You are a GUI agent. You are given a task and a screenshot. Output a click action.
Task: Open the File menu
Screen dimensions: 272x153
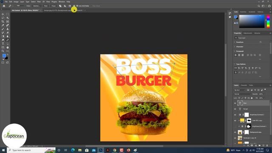[x=6, y=2]
